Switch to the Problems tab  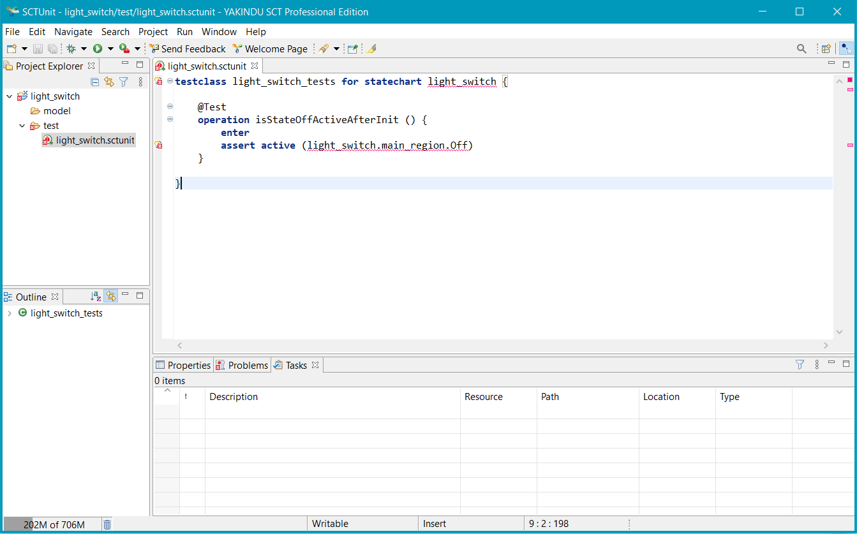click(x=248, y=365)
